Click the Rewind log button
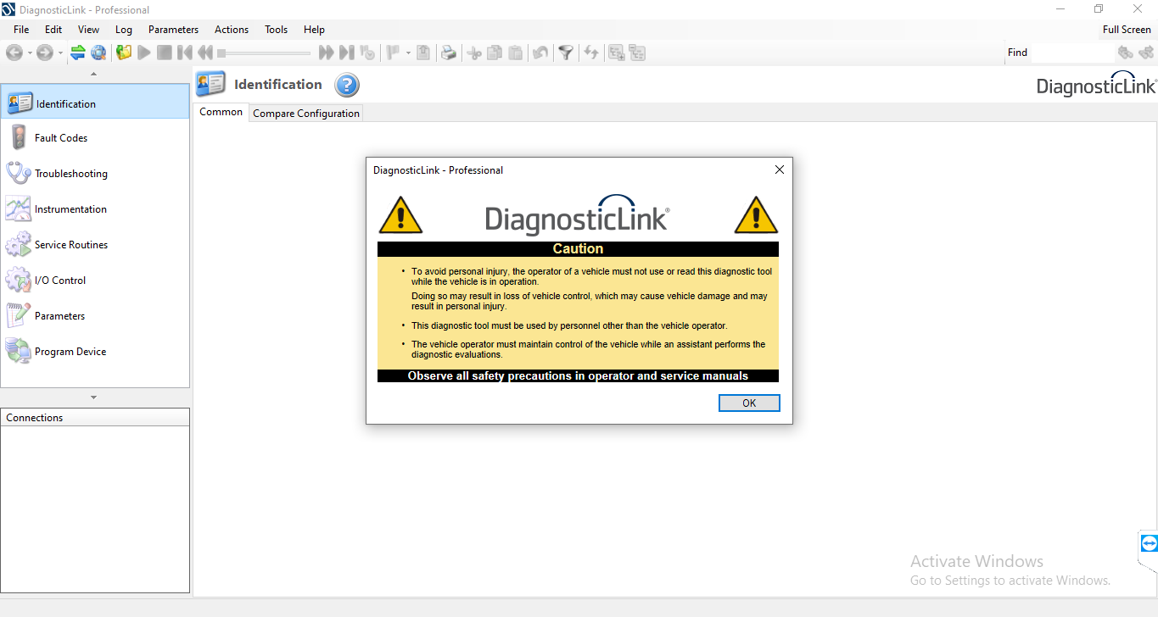Viewport: 1158px width, 617px height. point(205,53)
